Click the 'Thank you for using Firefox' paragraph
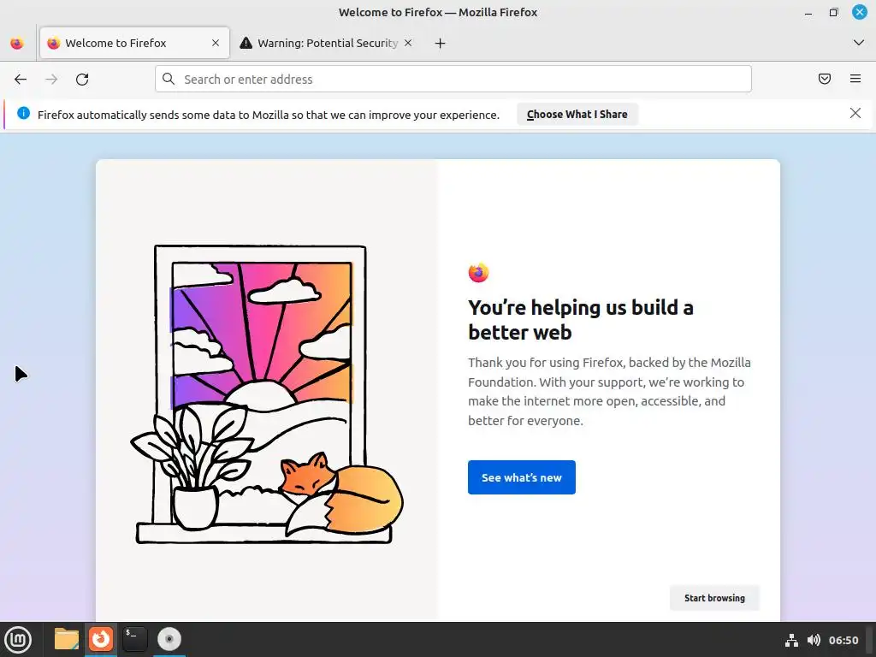Image resolution: width=876 pixels, height=657 pixels. 609,392
